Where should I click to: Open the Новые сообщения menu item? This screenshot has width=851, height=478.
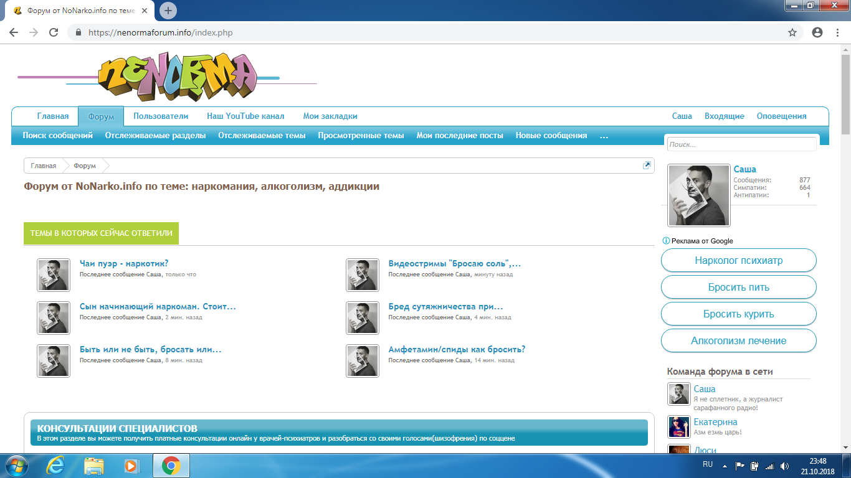coord(551,136)
